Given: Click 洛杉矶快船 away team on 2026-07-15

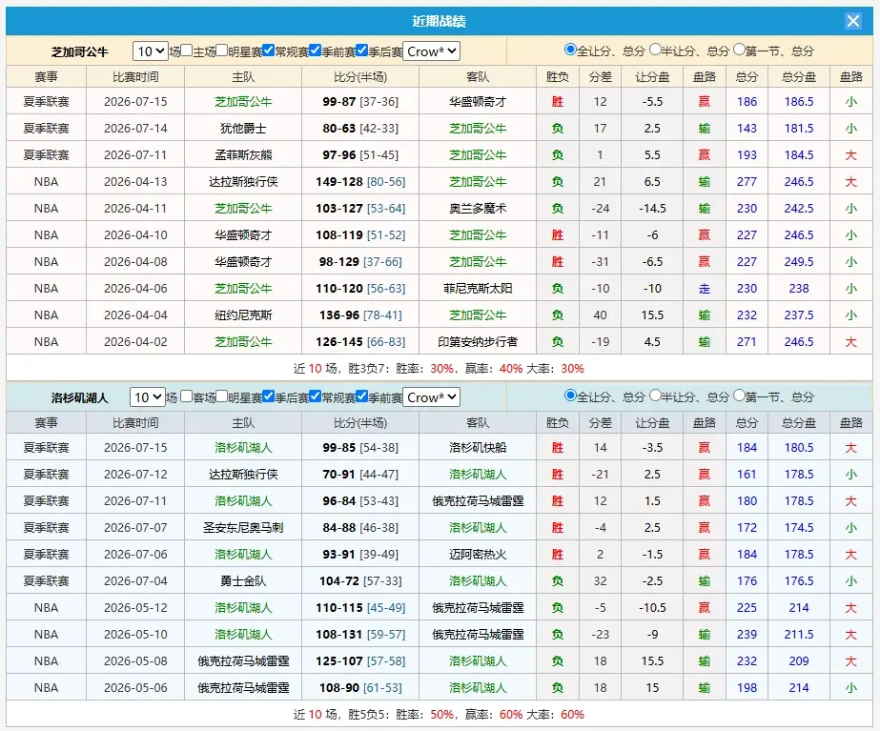Looking at the screenshot, I should (478, 448).
